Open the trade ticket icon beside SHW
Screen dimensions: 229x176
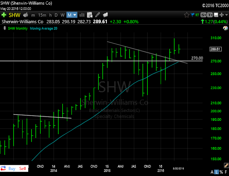pos(26,15)
